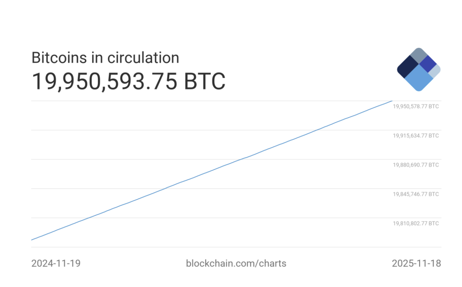Screen dimensions: 462x287
Task: Click the 19,950,593.75 BTC total value
Action: click(128, 82)
